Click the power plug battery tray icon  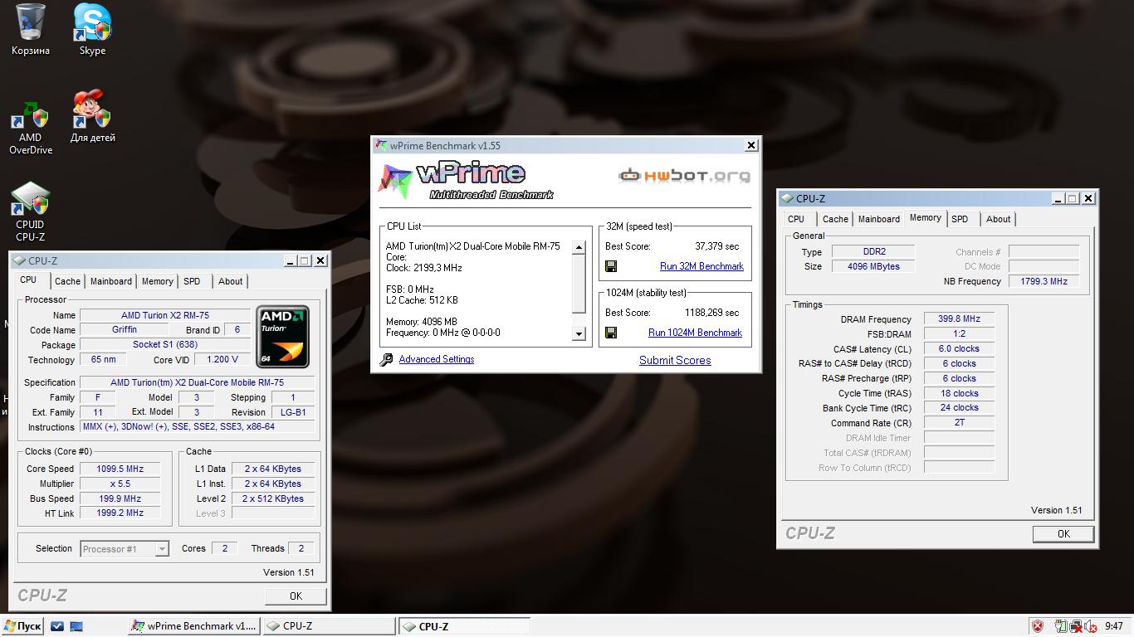(x=1061, y=626)
